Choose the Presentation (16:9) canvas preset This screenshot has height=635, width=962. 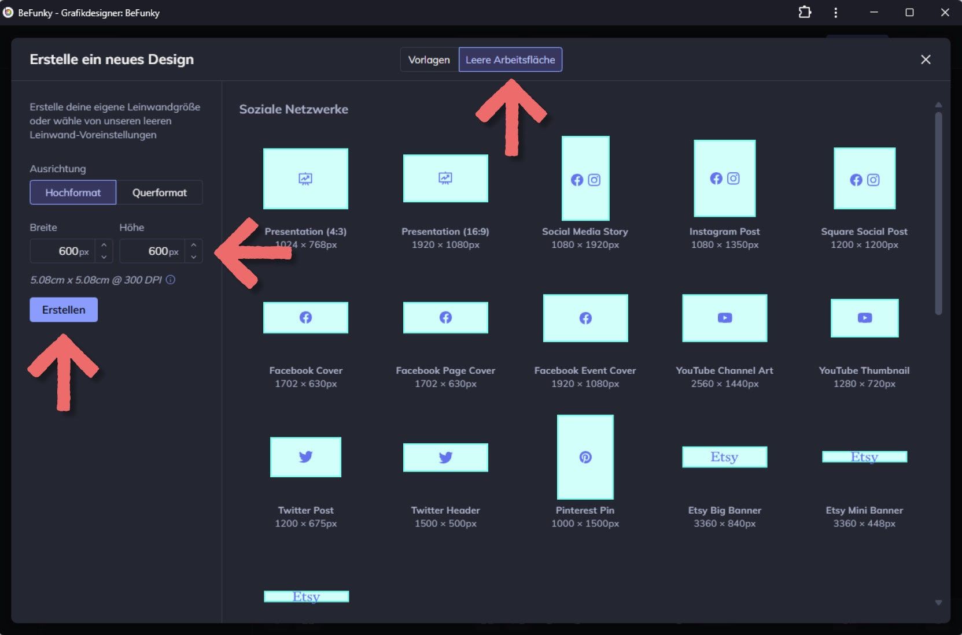pyautogui.click(x=445, y=178)
